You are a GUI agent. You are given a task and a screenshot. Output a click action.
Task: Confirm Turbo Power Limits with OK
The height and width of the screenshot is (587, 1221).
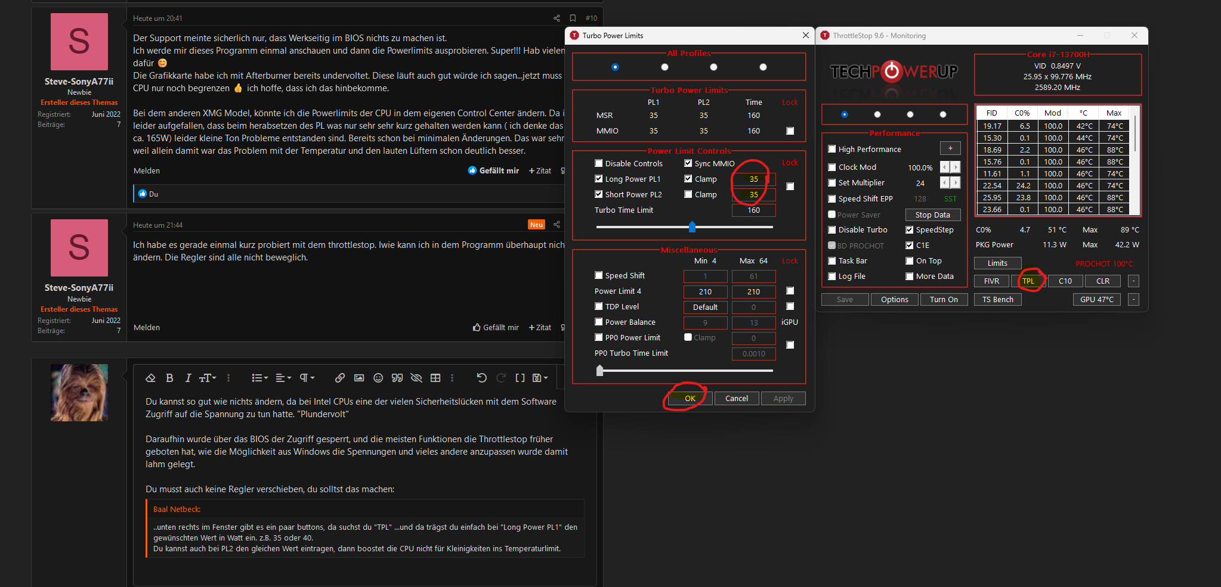[690, 399]
